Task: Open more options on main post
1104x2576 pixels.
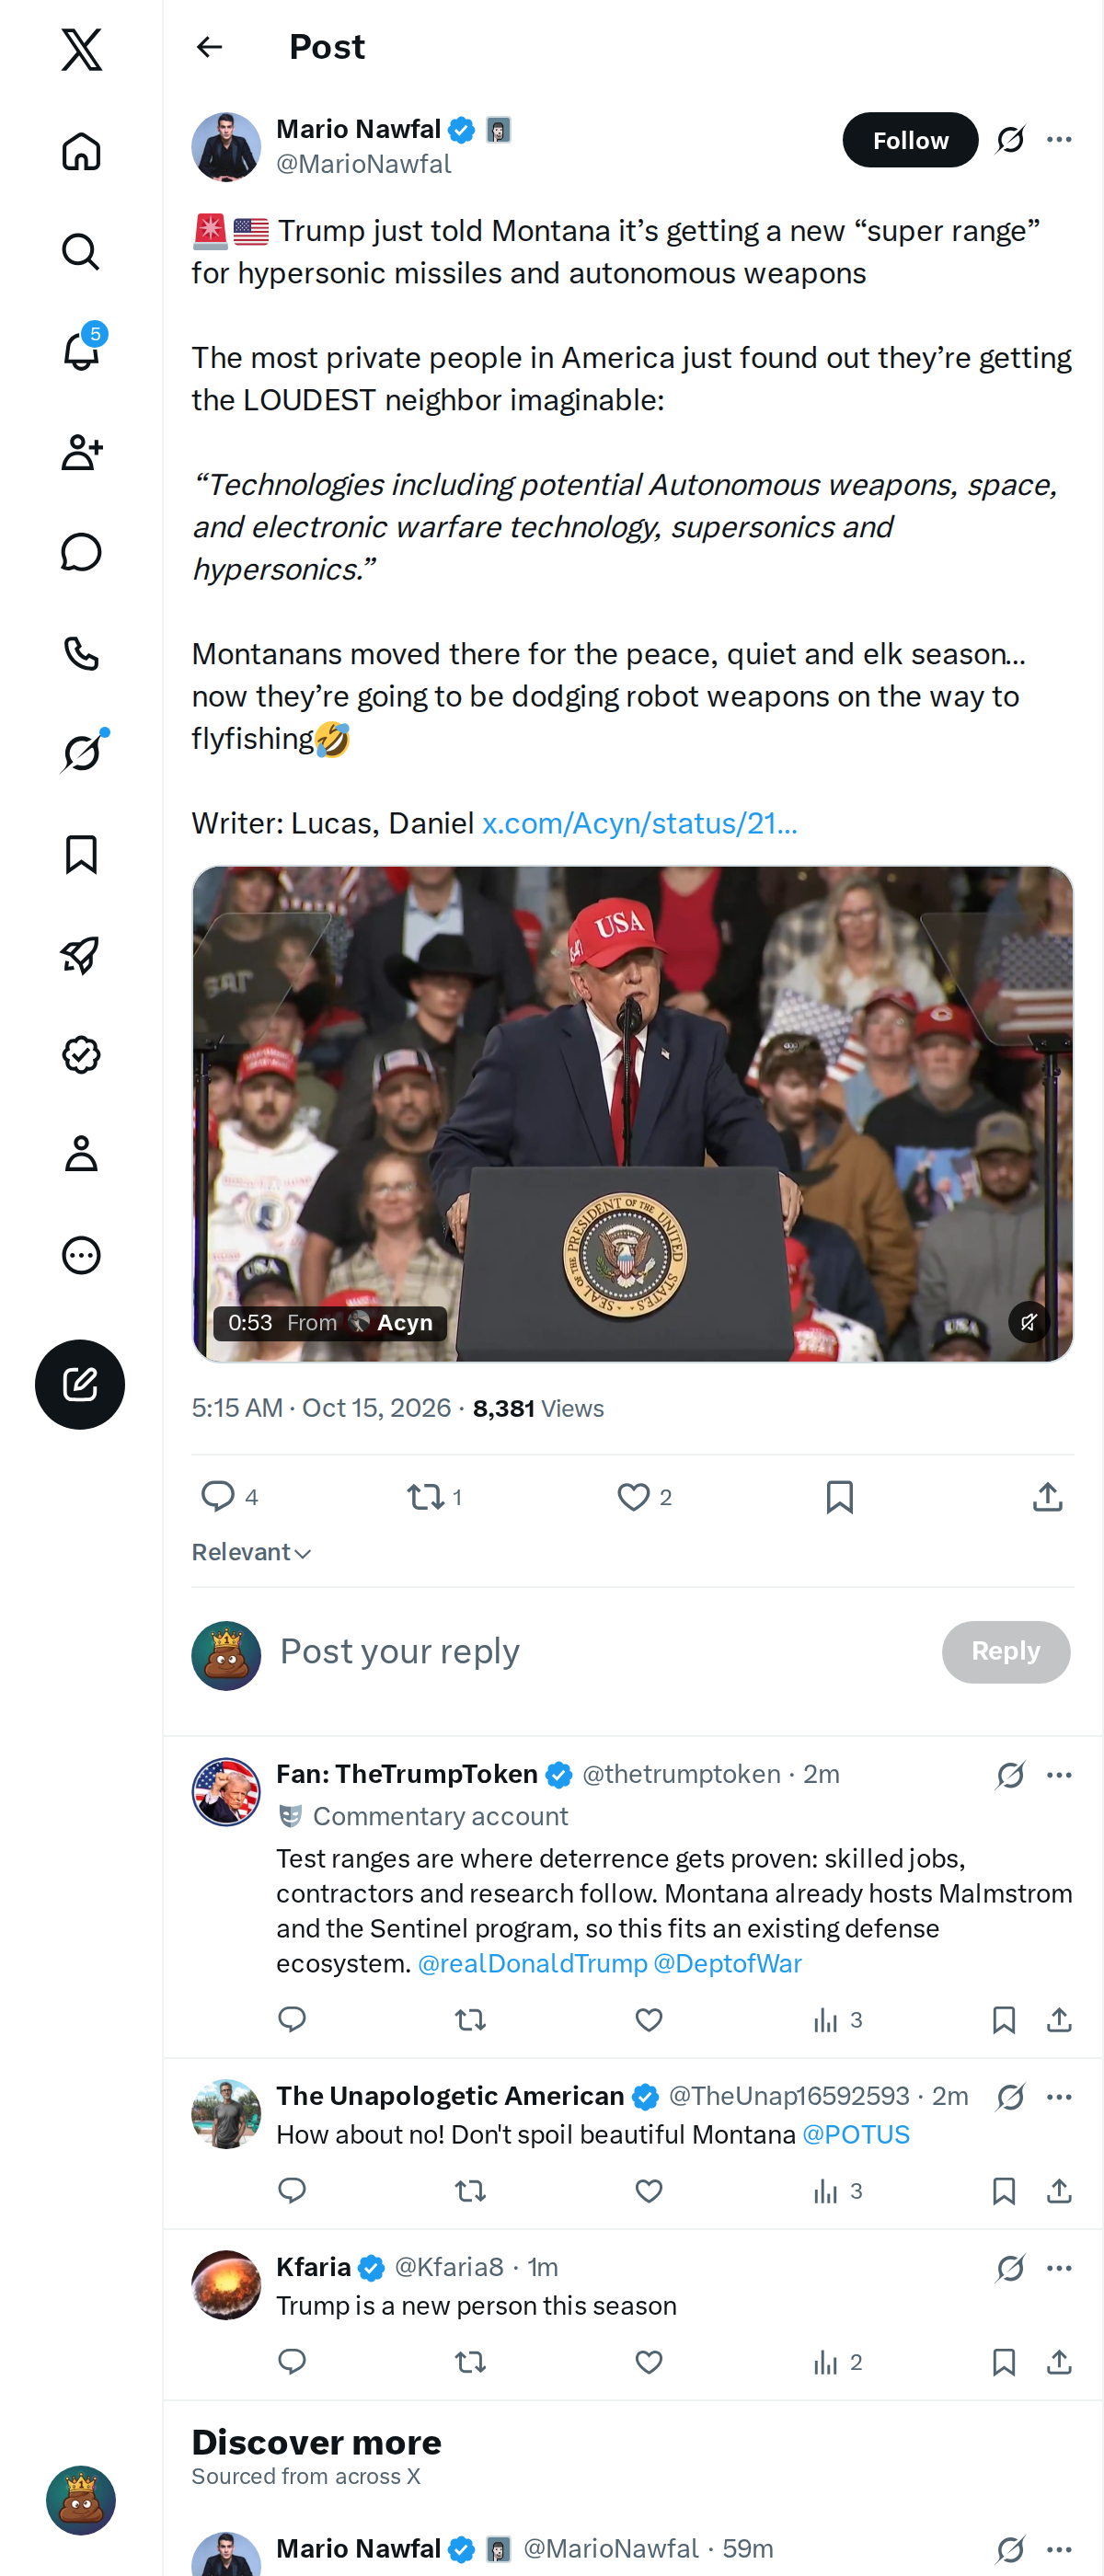Action: click(x=1059, y=140)
